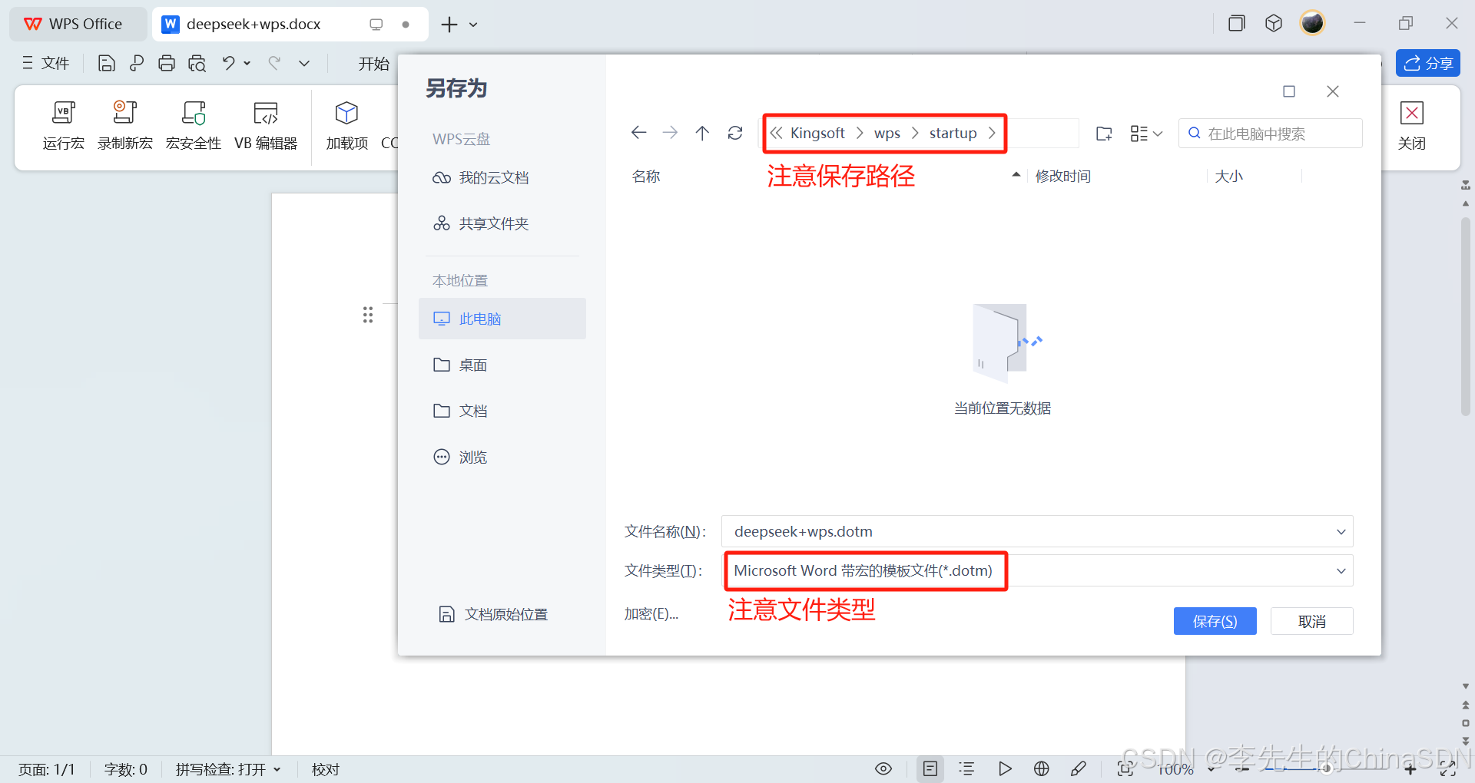Expand the breadcrumb double-chevron at path start
1475x783 pixels.
(776, 133)
